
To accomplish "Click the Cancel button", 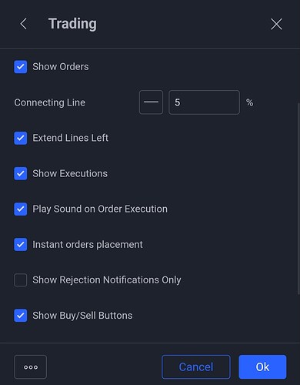I will coord(196,367).
